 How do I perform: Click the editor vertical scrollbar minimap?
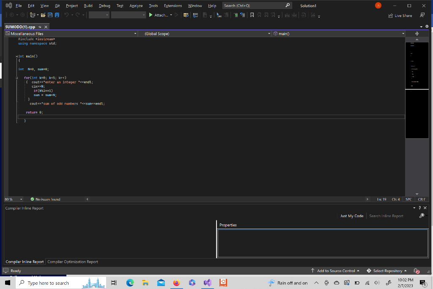point(417,90)
